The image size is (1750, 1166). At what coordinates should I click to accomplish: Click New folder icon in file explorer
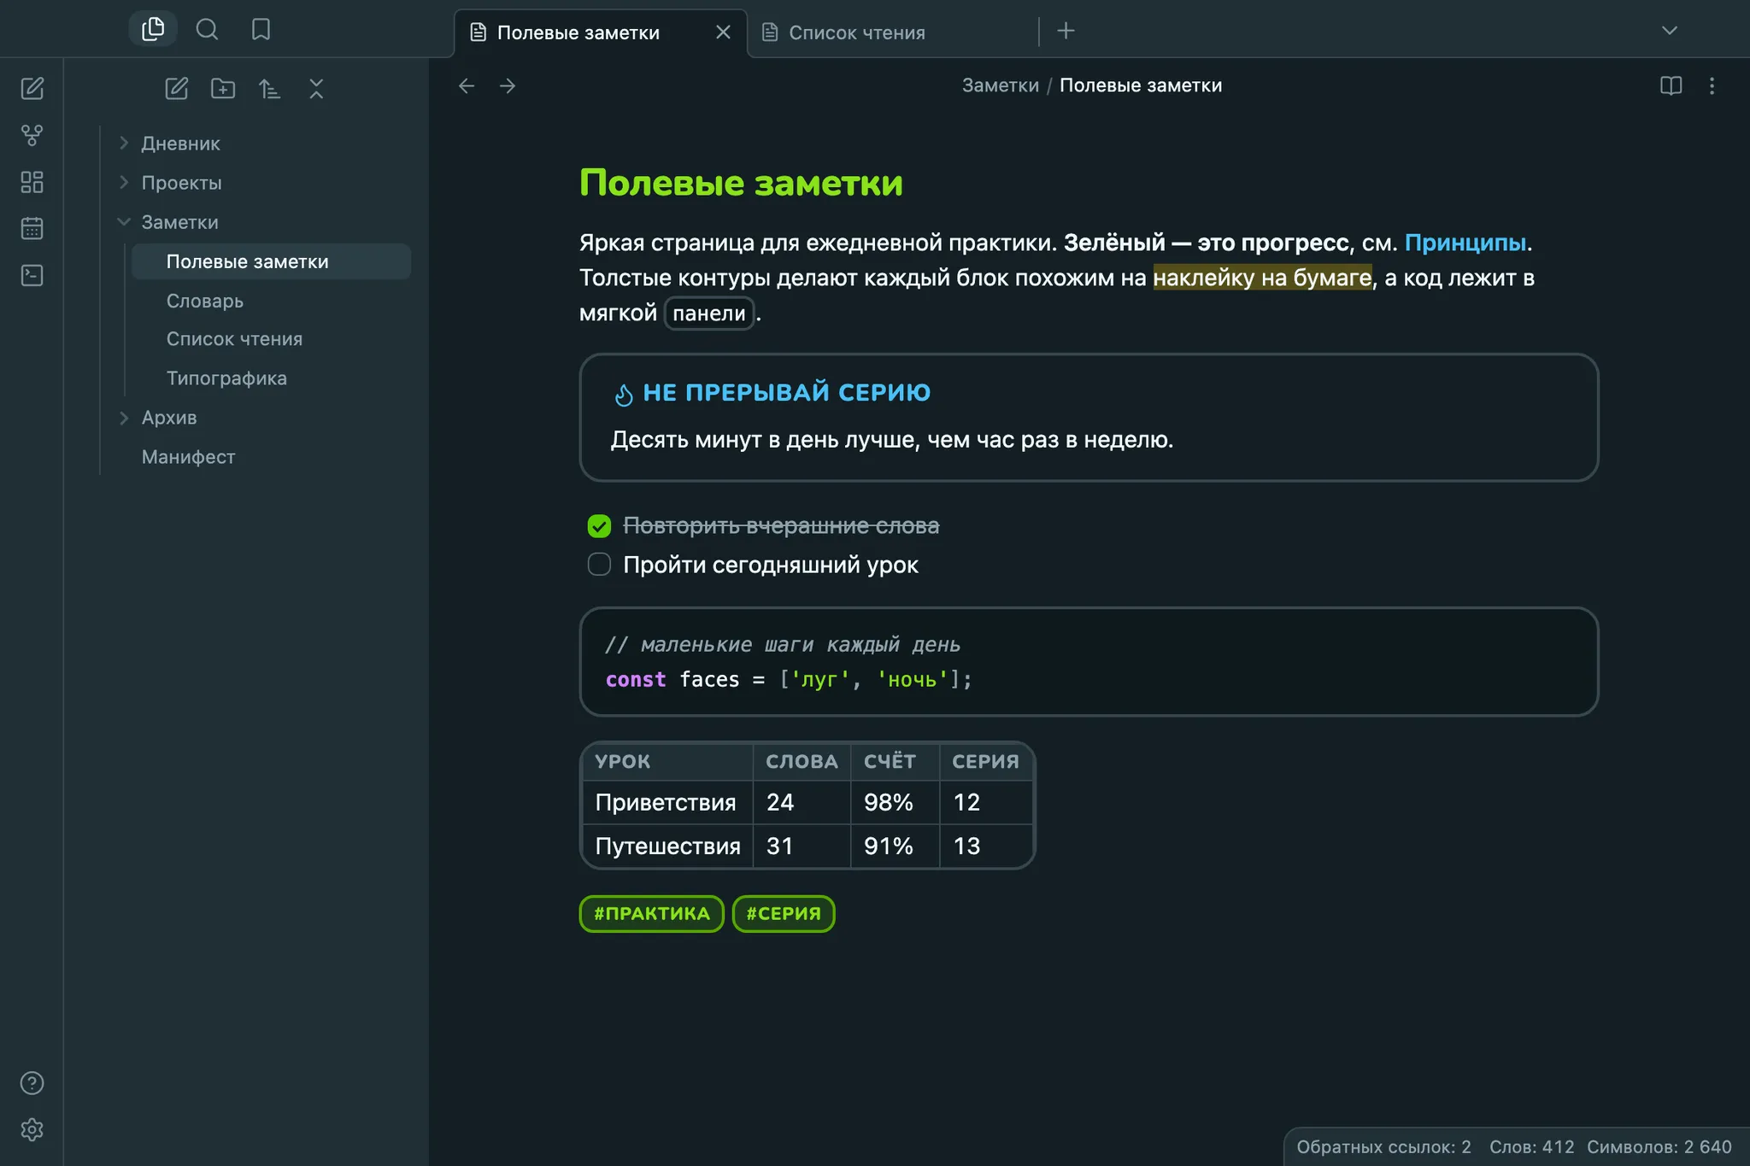223,89
